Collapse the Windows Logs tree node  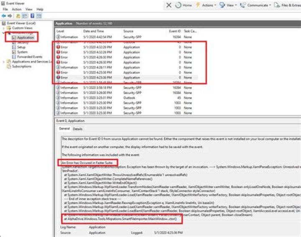(x=3, y=33)
